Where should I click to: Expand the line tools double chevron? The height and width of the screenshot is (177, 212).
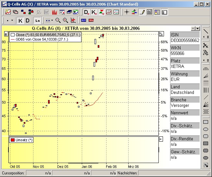tap(208, 37)
